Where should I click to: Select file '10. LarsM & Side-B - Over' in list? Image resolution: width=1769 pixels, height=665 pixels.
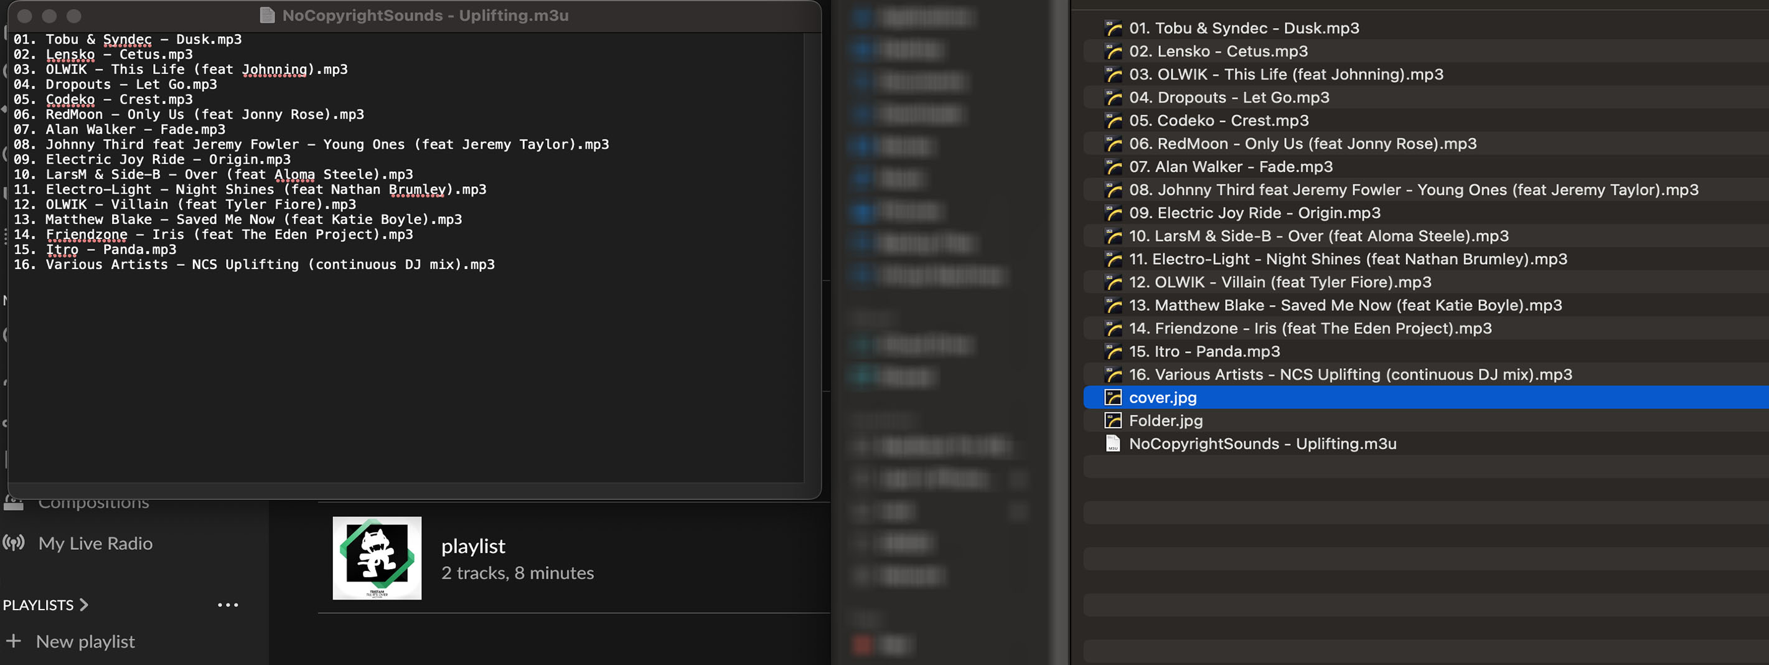click(1319, 237)
